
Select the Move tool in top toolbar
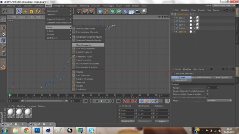point(25,11)
